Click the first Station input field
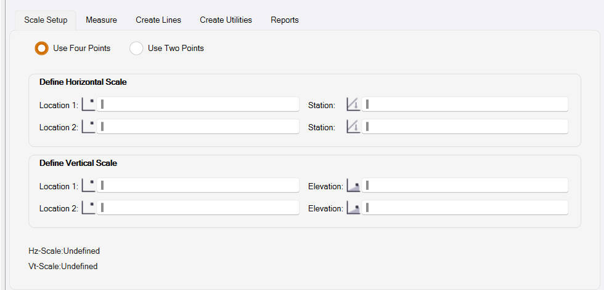604x290 pixels. (x=465, y=104)
